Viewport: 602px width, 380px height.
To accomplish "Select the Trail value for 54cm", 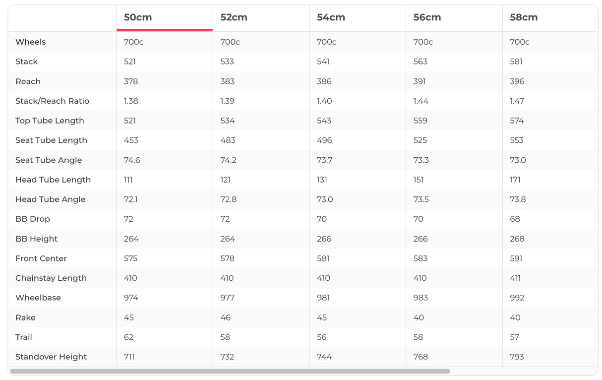I will click(322, 337).
